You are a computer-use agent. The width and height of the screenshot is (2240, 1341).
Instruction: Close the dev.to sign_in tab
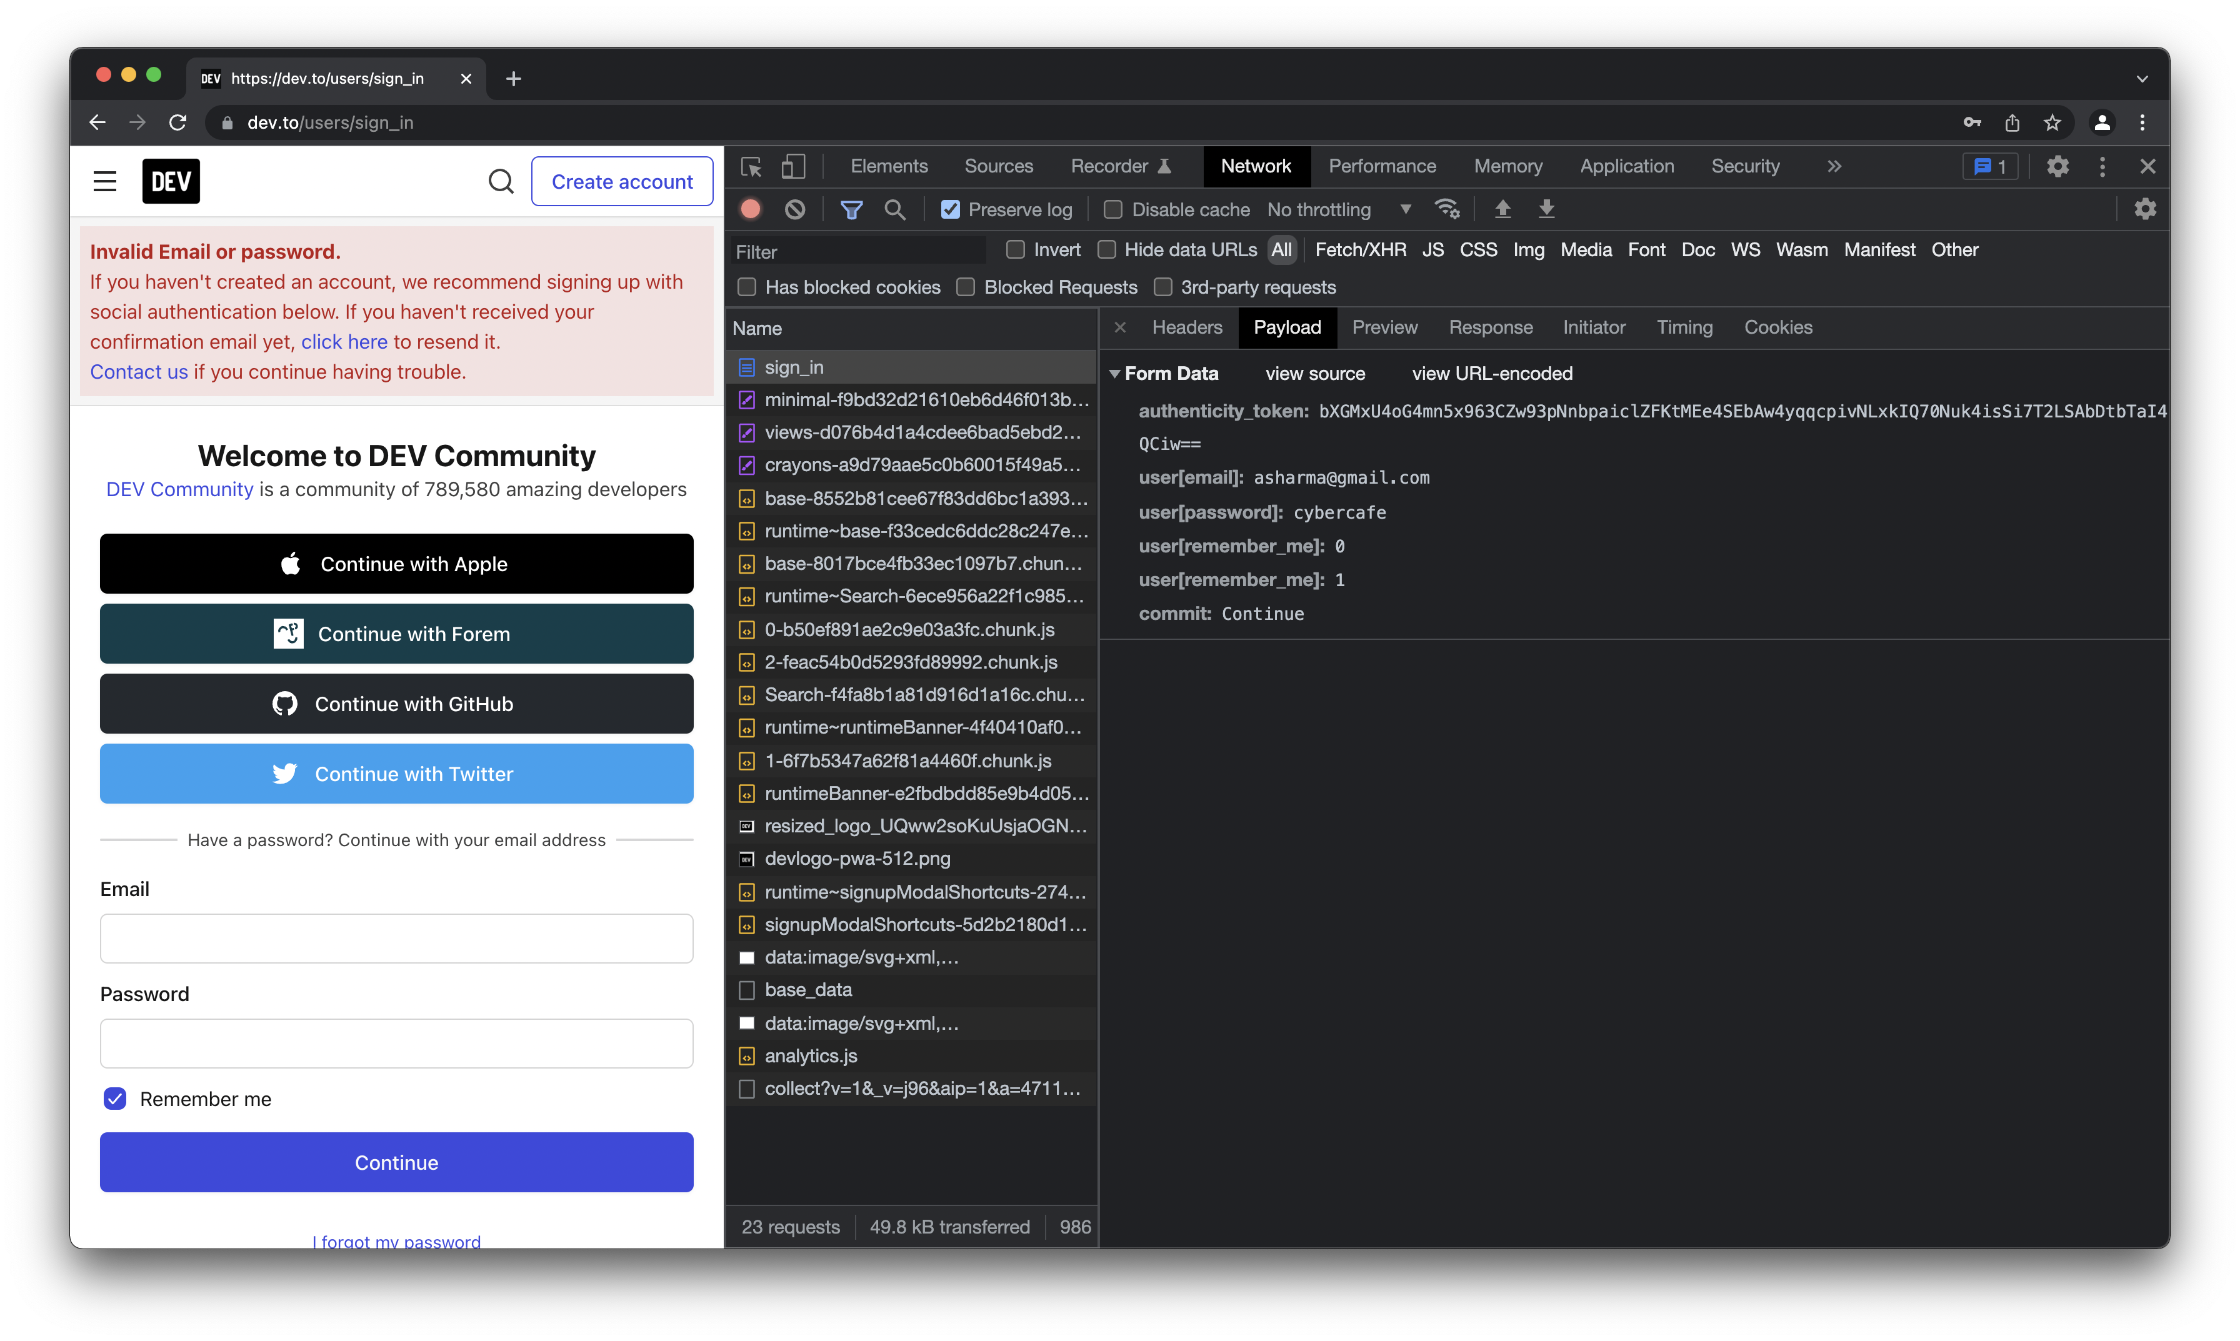[x=466, y=79]
